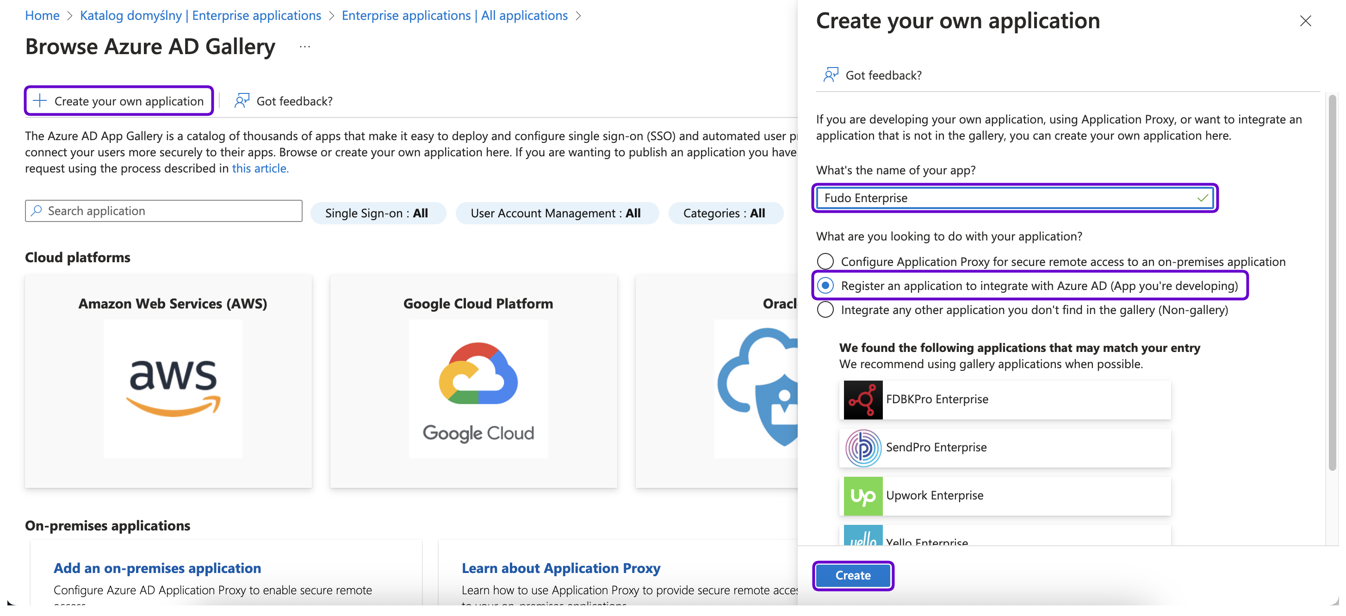Click the feedback icon in the right panel
The width and height of the screenshot is (1346, 616).
coord(830,75)
